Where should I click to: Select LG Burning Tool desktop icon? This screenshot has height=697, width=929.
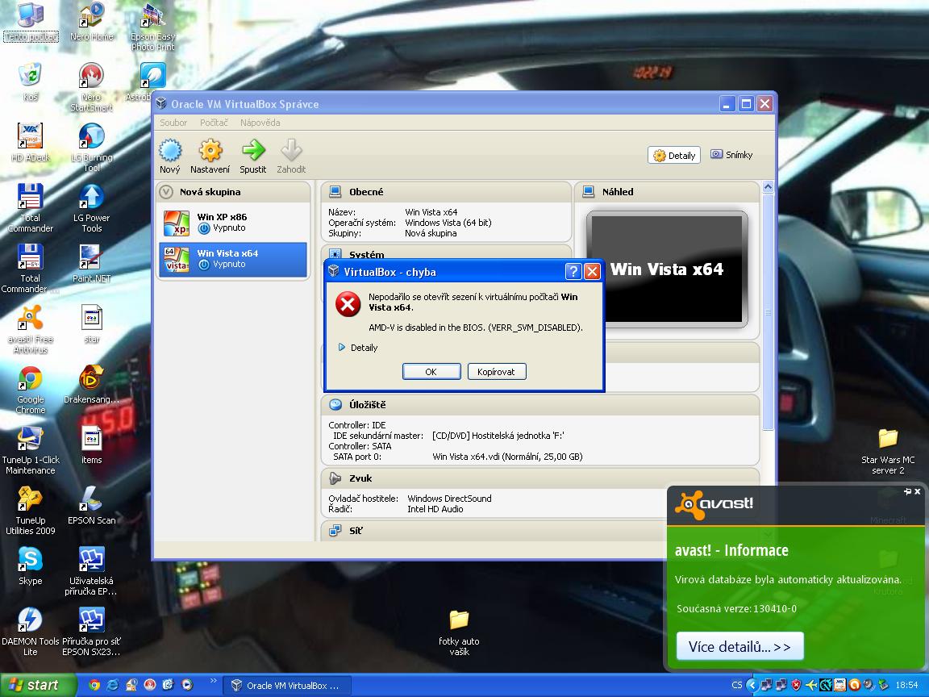91,148
